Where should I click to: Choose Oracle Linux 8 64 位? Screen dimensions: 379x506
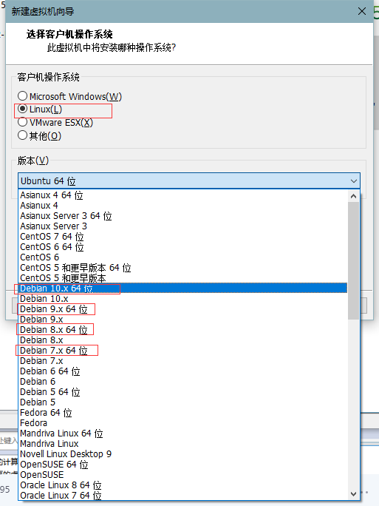click(x=183, y=485)
